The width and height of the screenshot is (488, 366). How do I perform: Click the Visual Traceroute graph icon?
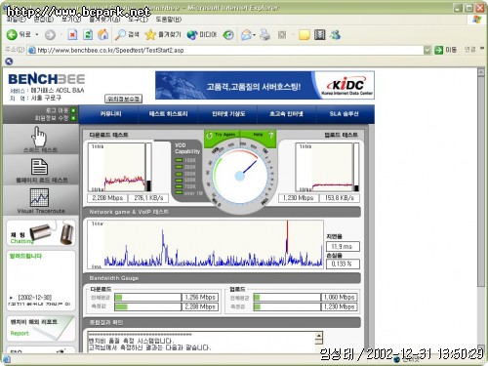pos(39,197)
